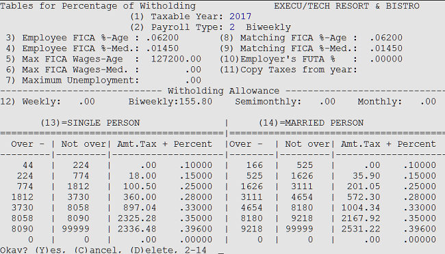445x254 pixels.
Task: Select the Taxable Year value 2017
Action: (x=240, y=16)
